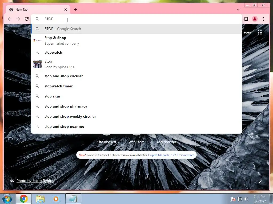Click the Chrome taskbar icon
273x204 pixels.
click(24, 199)
